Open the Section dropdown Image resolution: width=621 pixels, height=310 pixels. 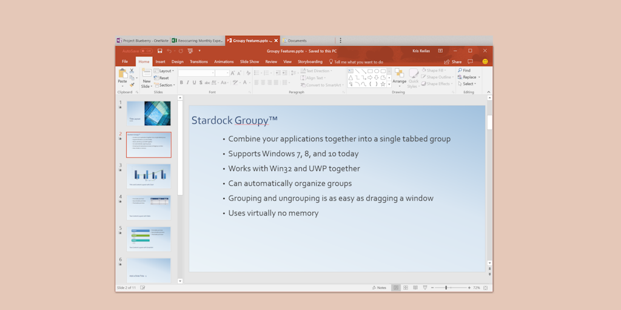(x=164, y=85)
